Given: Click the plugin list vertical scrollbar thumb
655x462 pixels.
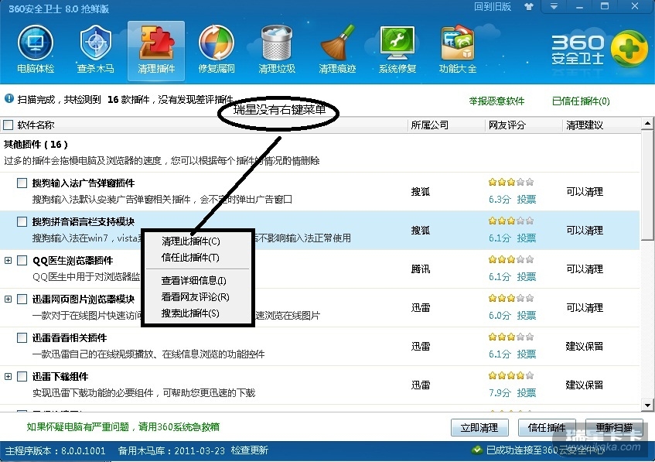Looking at the screenshot, I should (647, 184).
